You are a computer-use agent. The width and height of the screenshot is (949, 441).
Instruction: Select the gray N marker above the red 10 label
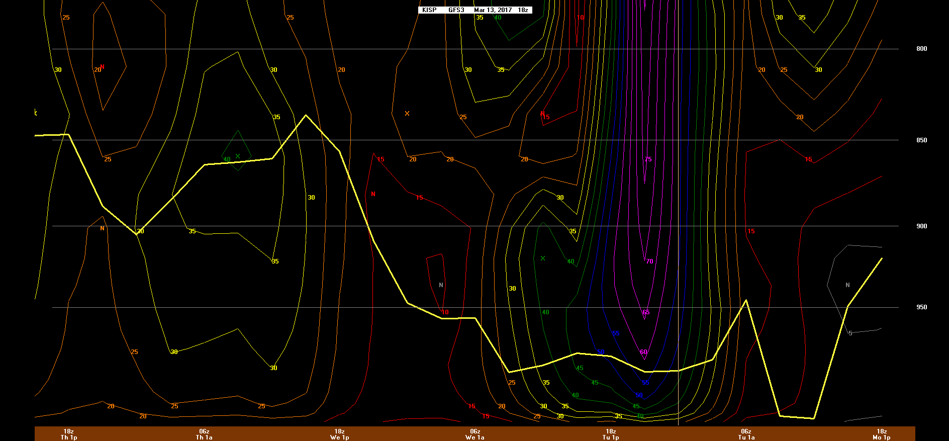[441, 285]
